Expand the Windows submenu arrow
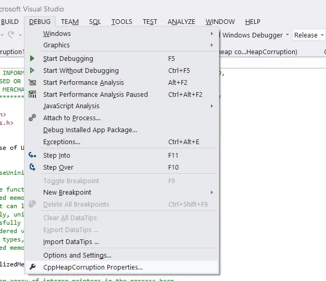The height and width of the screenshot is (281, 326). [211, 33]
